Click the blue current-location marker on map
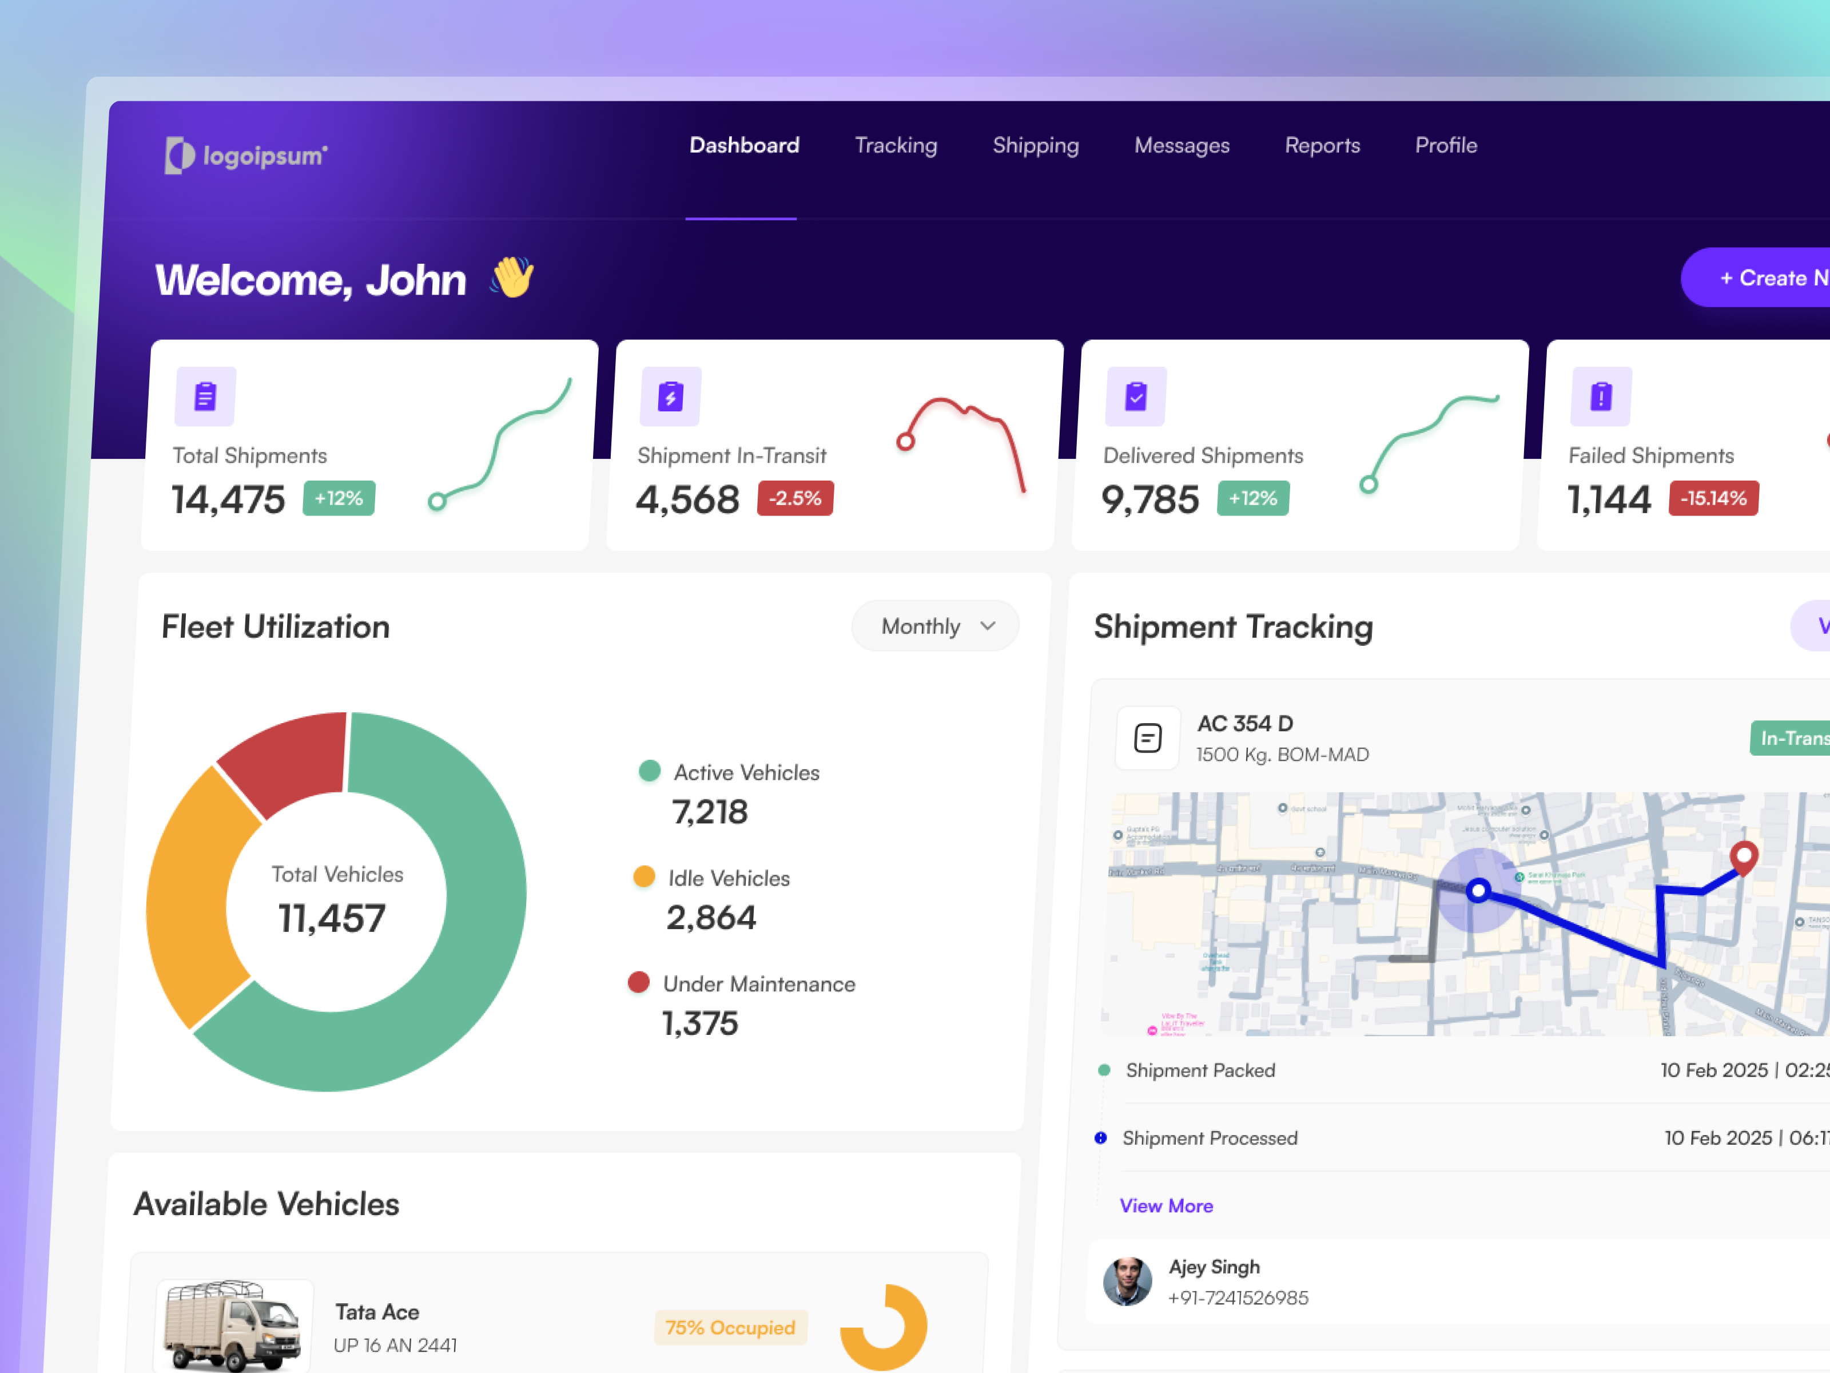This screenshot has width=1830, height=1373. click(1478, 891)
